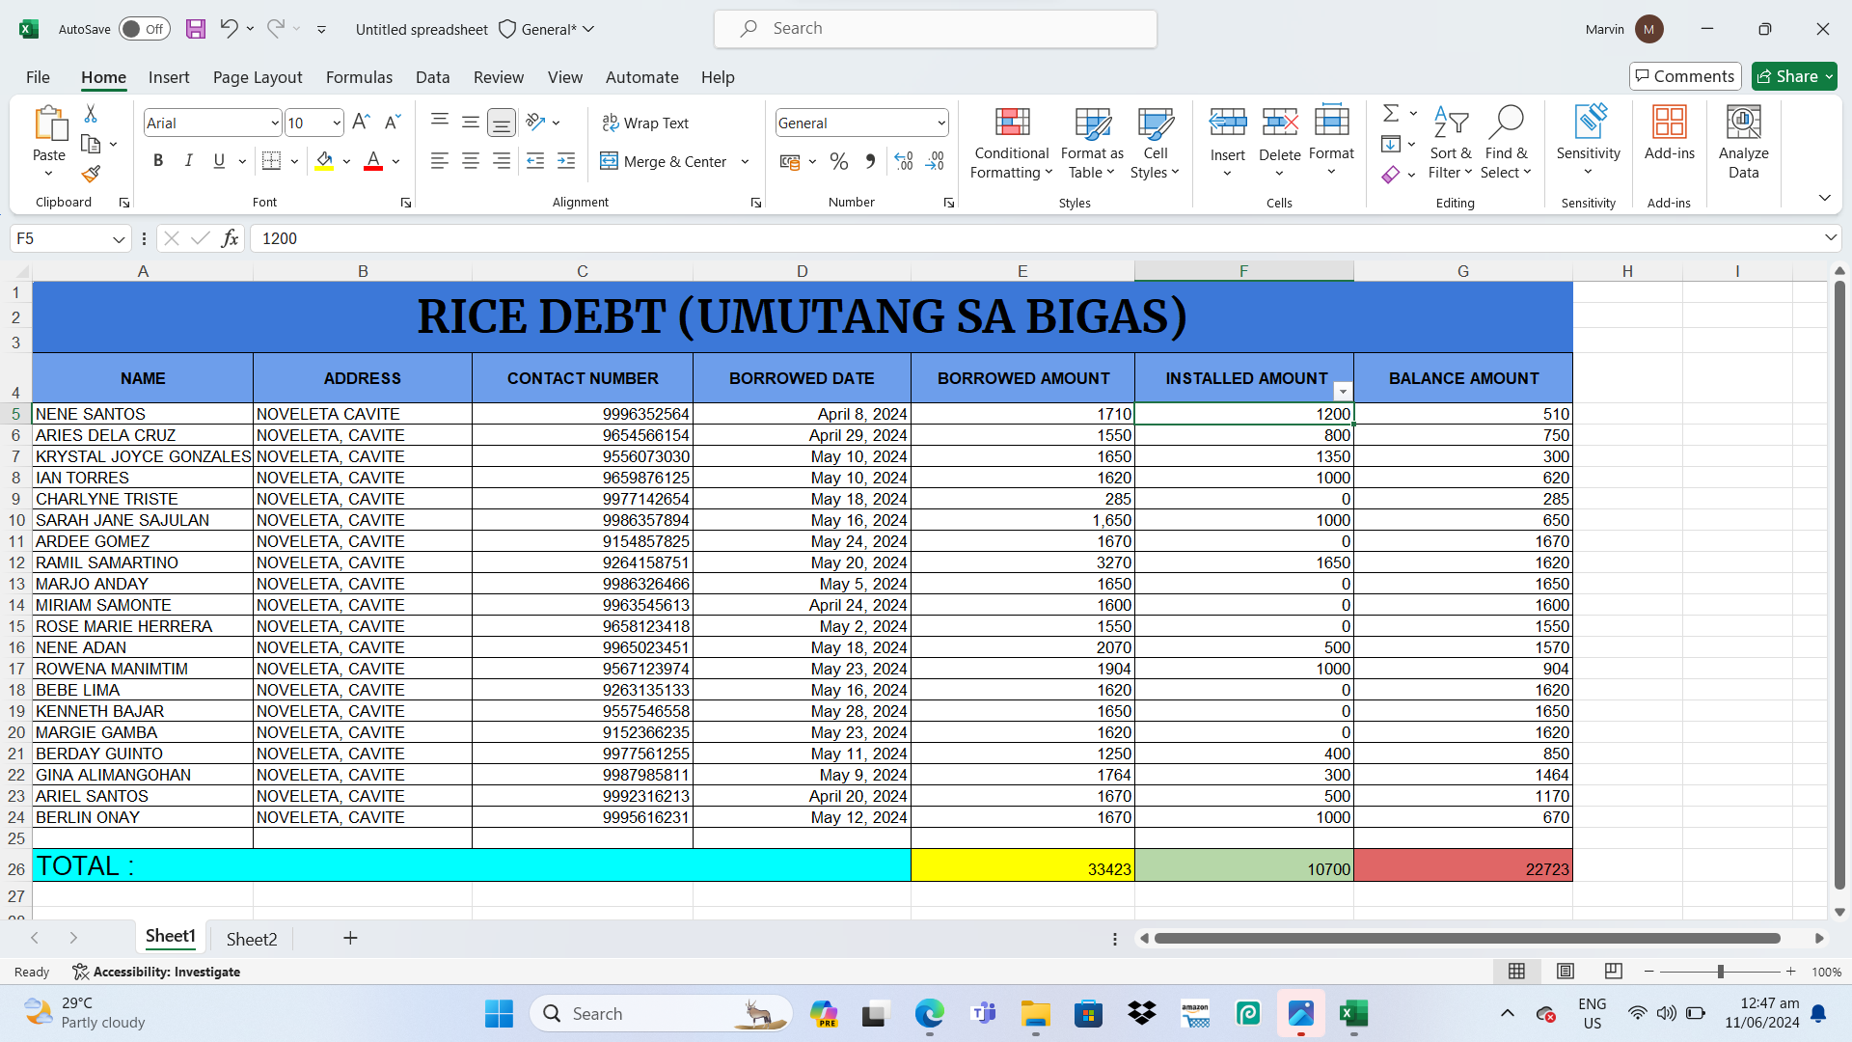Screen dimensions: 1852x1042
Task: Click Percent Style icon
Action: point(839,161)
